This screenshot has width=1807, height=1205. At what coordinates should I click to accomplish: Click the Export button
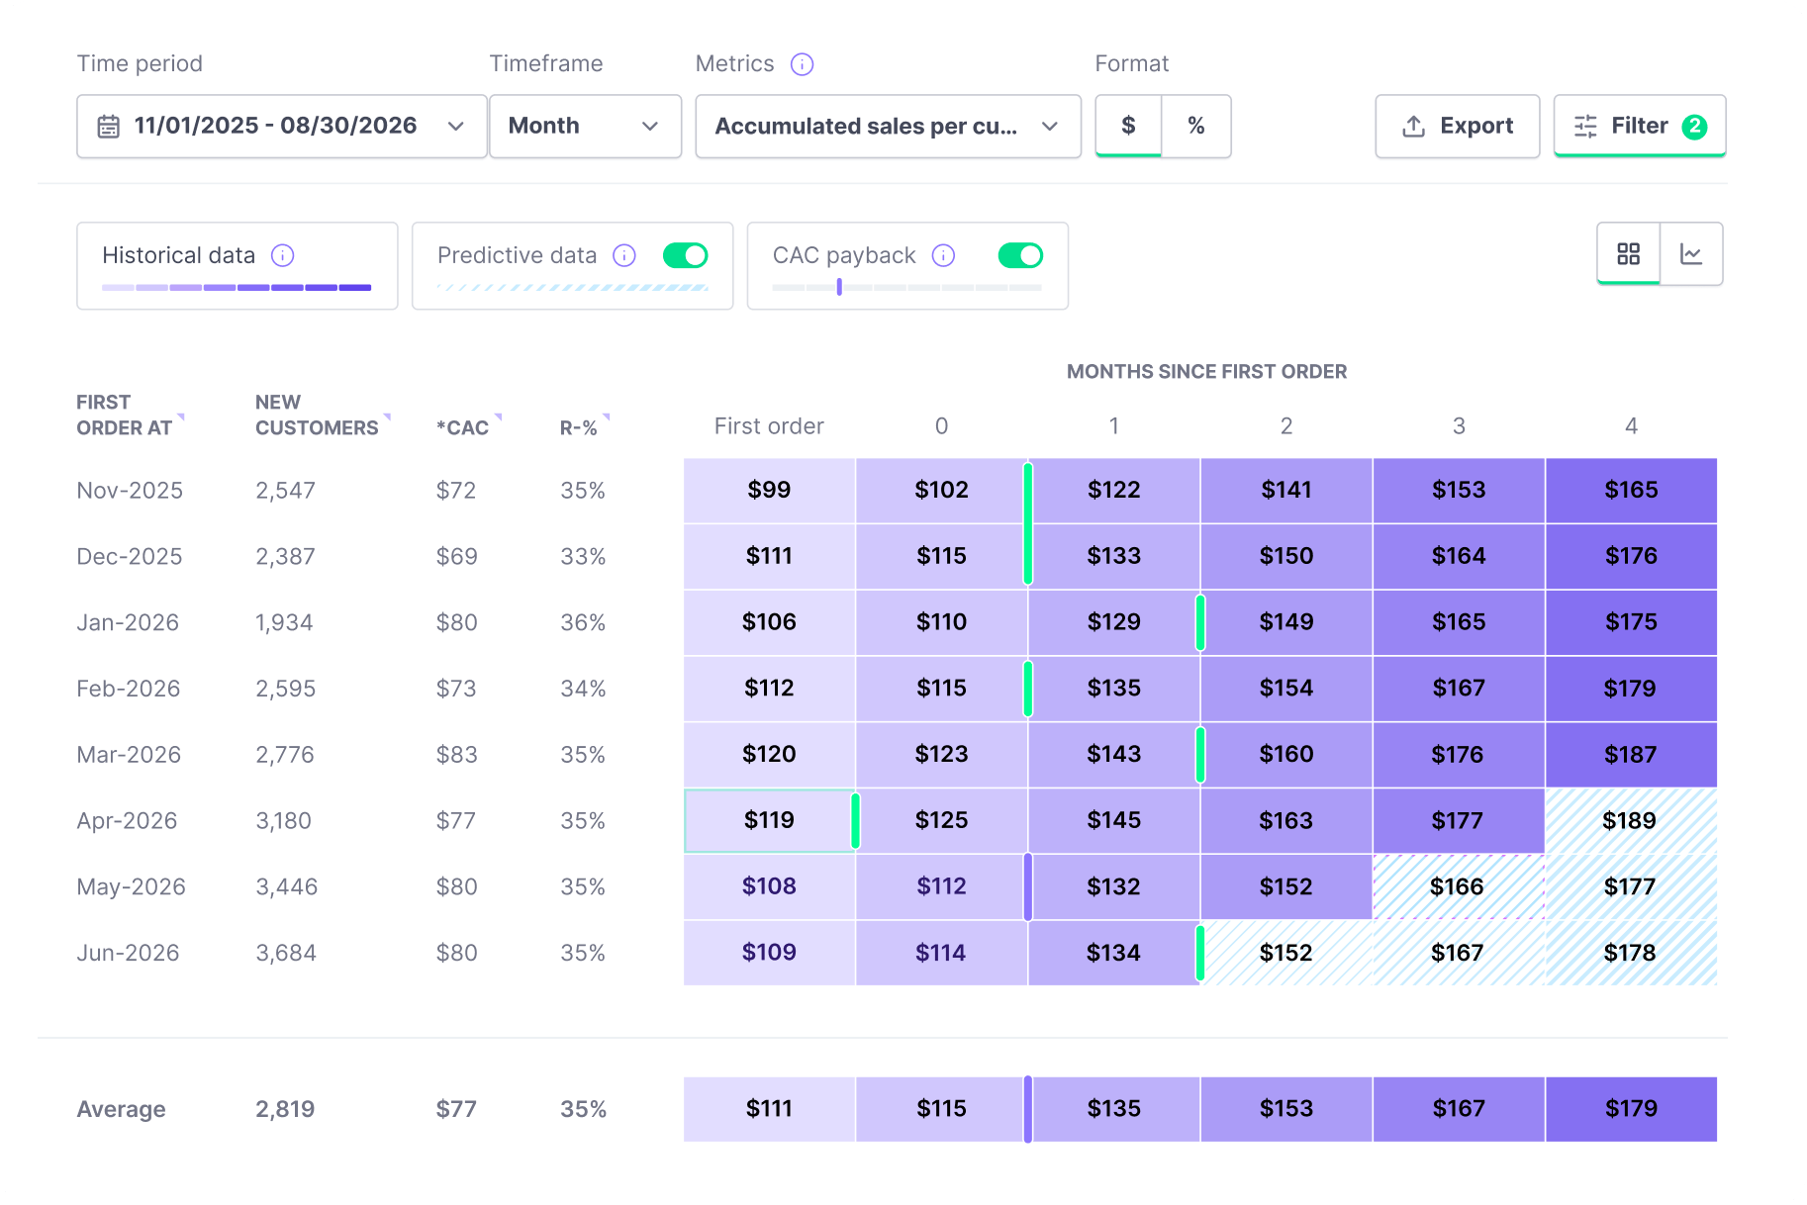click(x=1458, y=127)
